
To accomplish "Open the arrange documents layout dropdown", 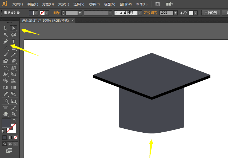I will (169, 4).
